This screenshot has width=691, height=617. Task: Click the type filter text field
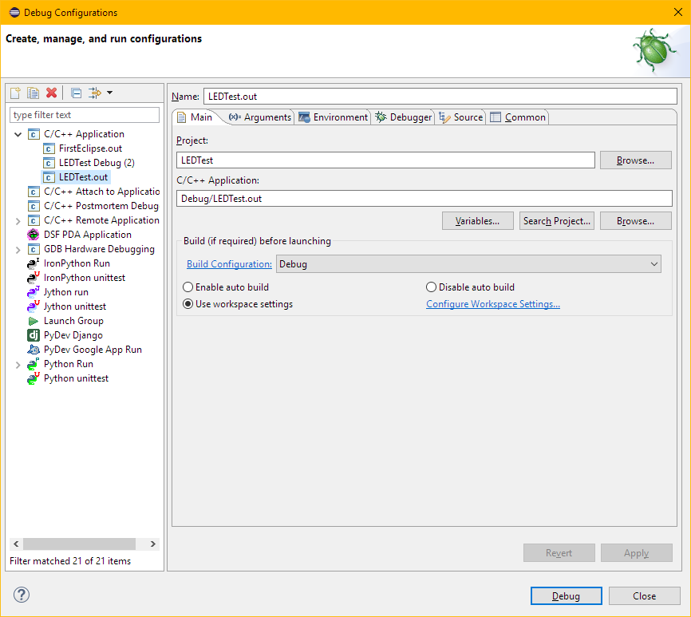tap(85, 115)
